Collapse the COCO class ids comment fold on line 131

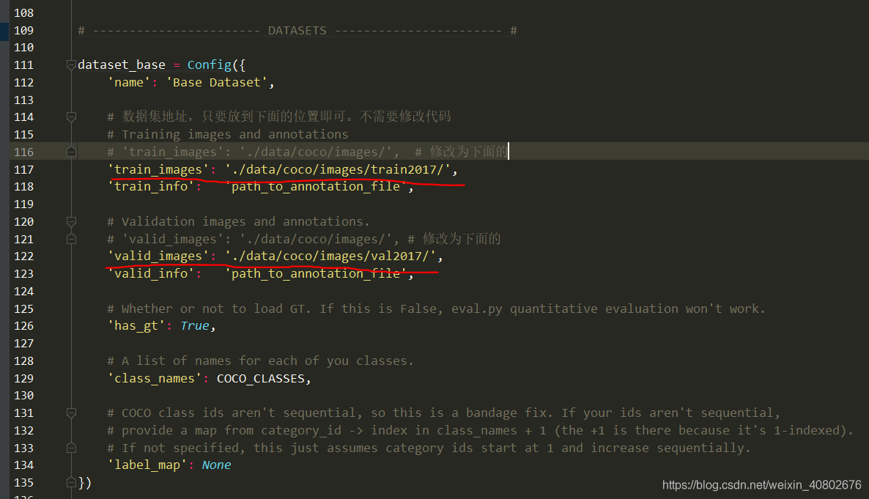[x=71, y=413]
